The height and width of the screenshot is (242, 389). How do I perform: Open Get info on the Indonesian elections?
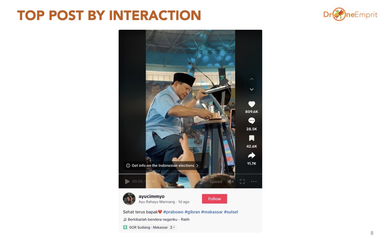tap(162, 165)
